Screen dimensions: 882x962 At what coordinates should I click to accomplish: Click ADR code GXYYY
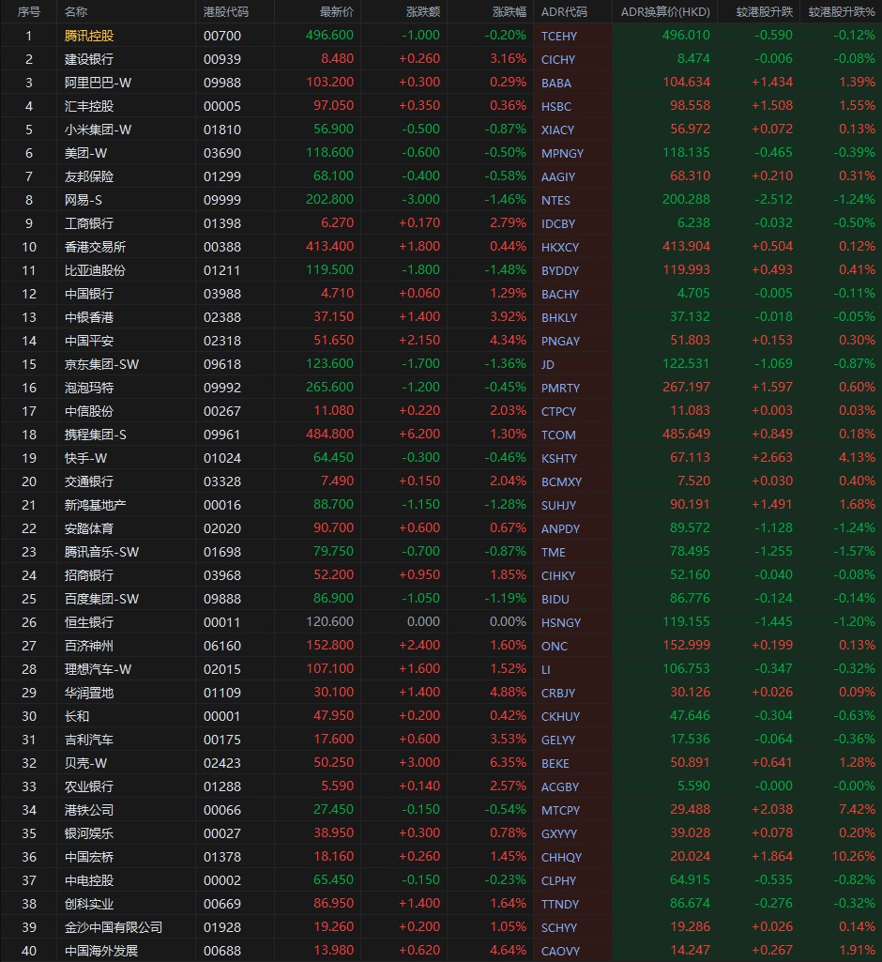(559, 833)
